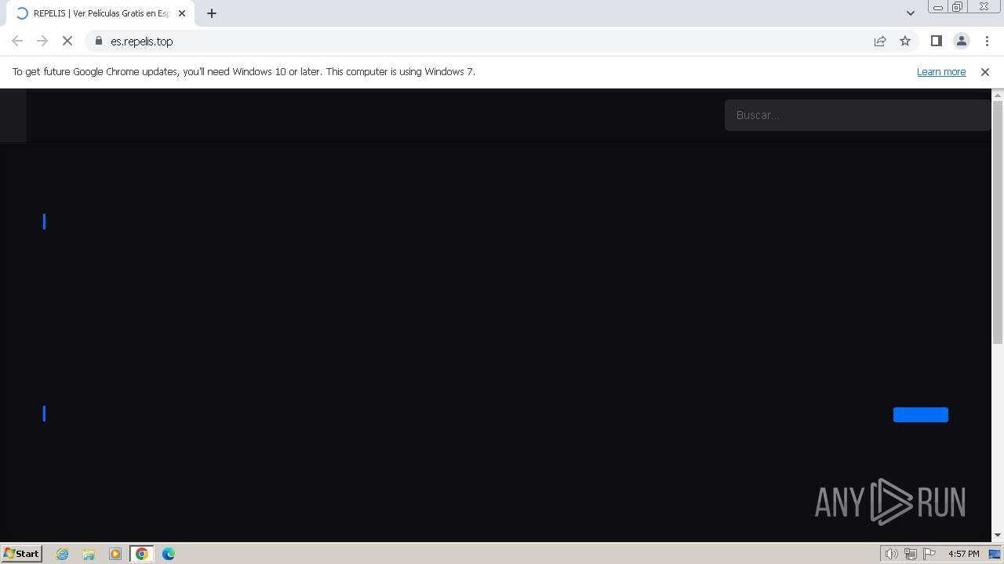Click the page vertical scrollbar thumb
The width and height of the screenshot is (1004, 564).
pyautogui.click(x=998, y=222)
